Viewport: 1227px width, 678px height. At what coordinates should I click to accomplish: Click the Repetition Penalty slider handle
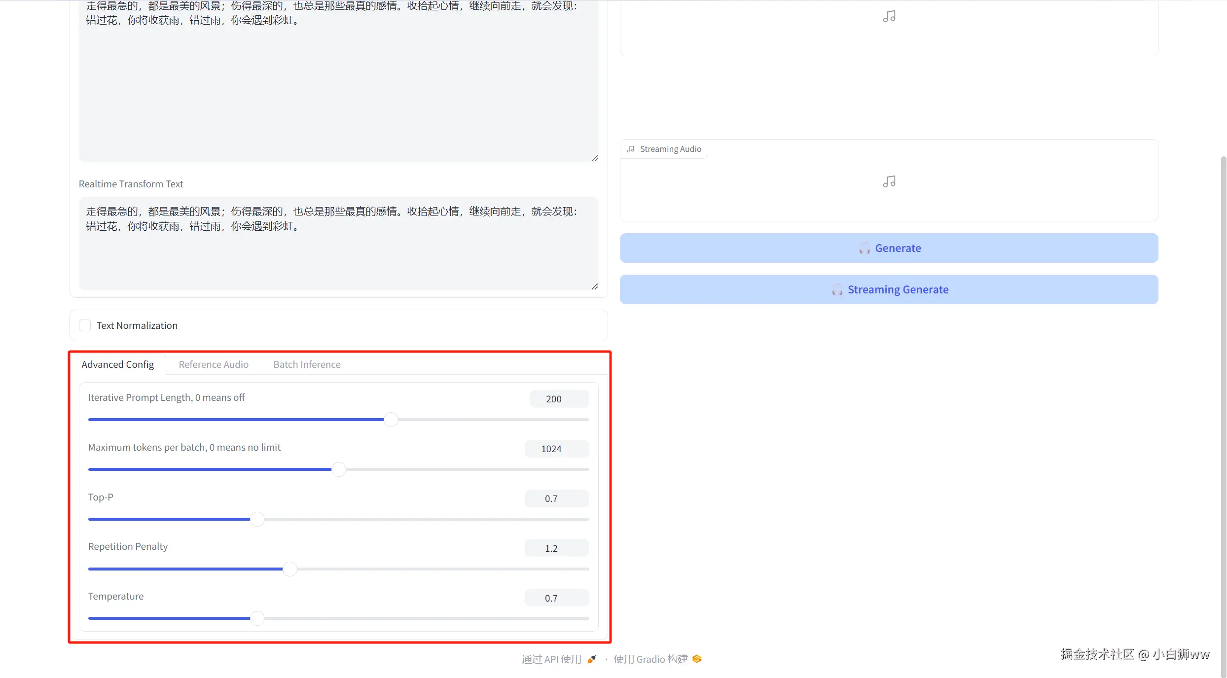(x=290, y=569)
